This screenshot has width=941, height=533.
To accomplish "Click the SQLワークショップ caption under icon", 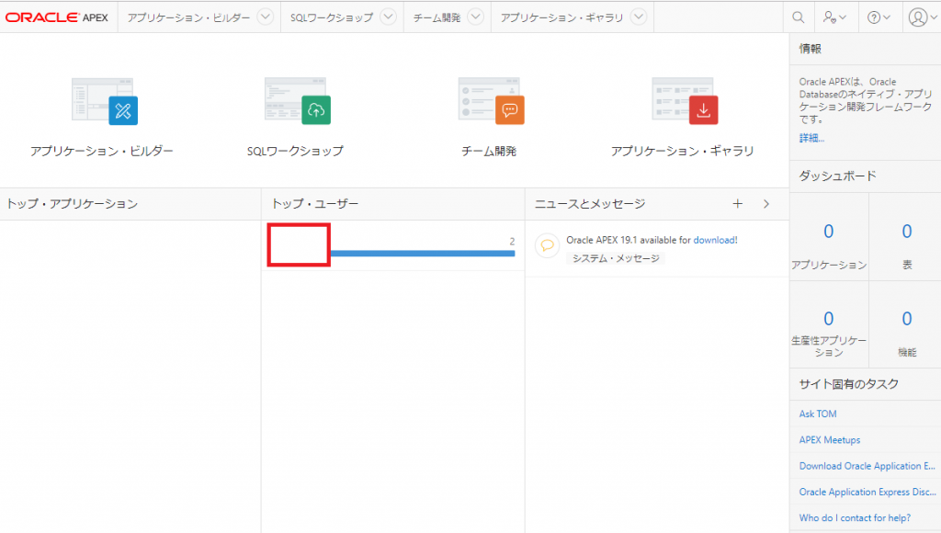I will click(295, 152).
